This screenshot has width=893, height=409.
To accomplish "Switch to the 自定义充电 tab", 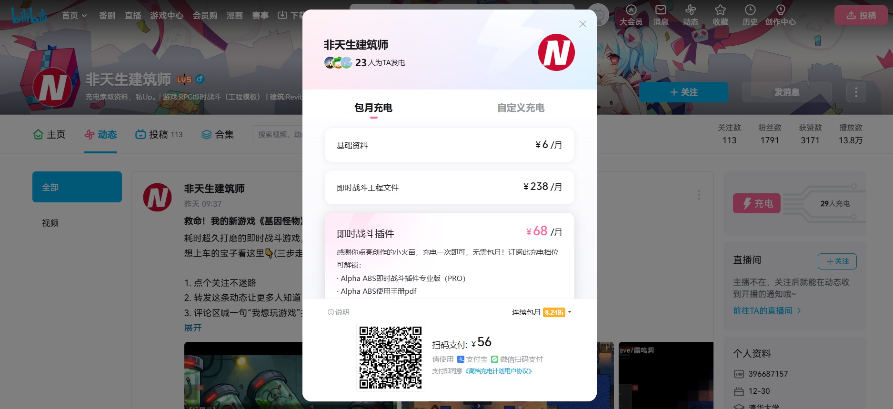I will (521, 108).
